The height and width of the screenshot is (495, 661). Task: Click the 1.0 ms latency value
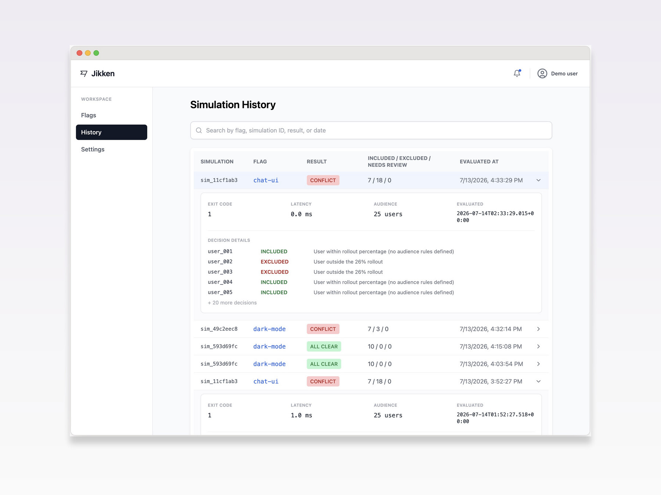(x=301, y=415)
